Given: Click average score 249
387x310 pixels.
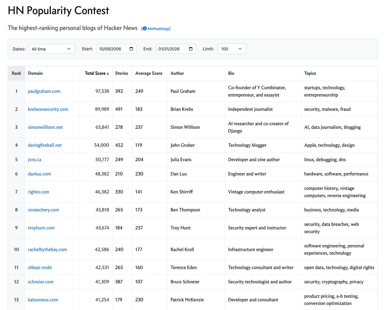Looking at the screenshot, I should (x=139, y=91).
